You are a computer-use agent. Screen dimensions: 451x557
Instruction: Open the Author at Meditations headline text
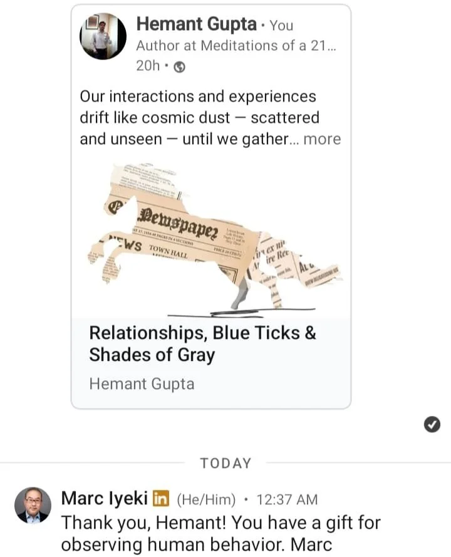click(x=236, y=46)
